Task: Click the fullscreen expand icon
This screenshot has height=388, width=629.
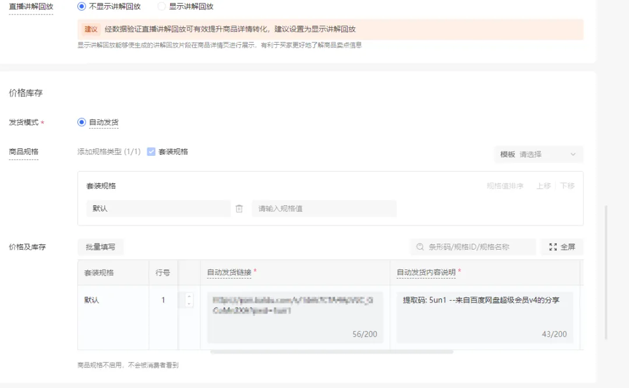Action: click(x=553, y=247)
